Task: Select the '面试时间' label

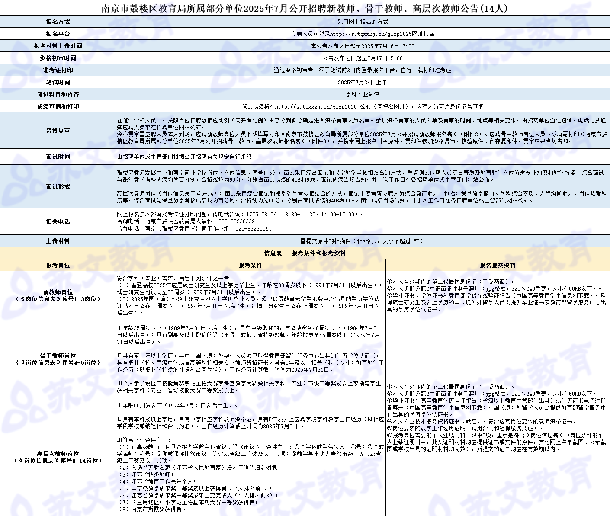Action: click(58, 157)
